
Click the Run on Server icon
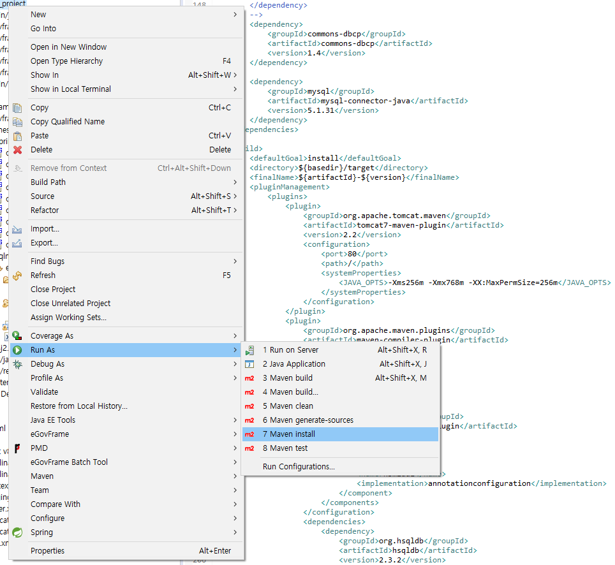250,350
